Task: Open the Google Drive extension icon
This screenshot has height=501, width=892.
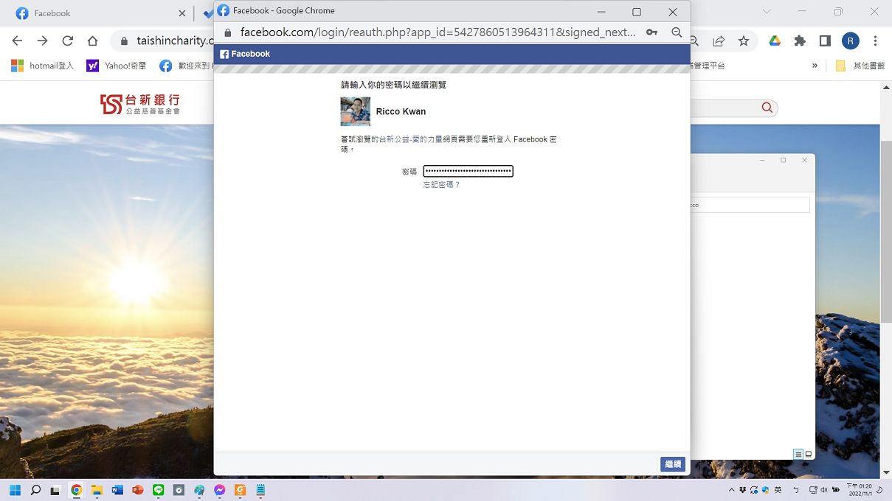Action: tap(775, 41)
